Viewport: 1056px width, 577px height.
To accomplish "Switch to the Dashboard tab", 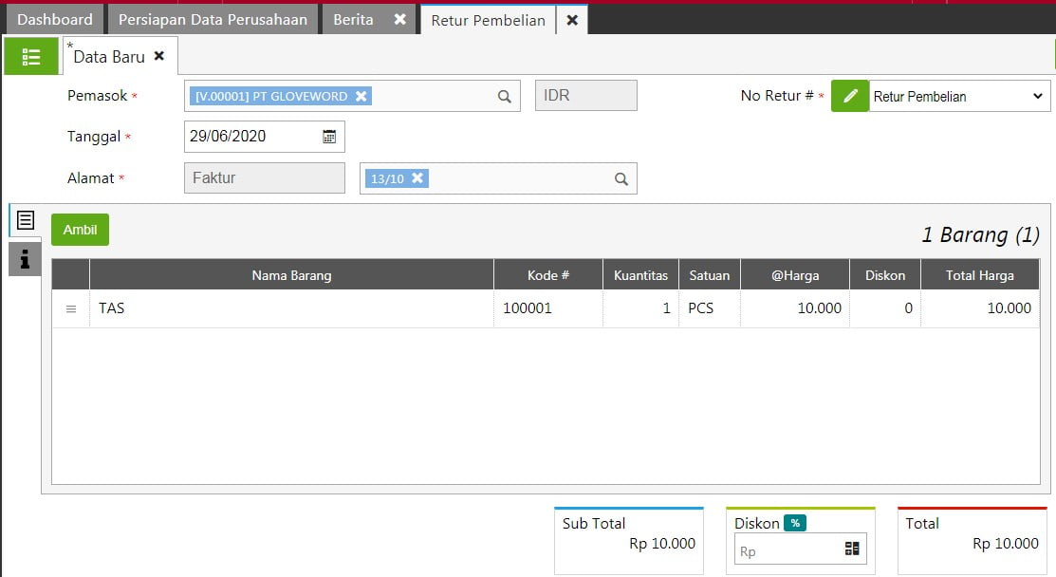I will [x=54, y=20].
